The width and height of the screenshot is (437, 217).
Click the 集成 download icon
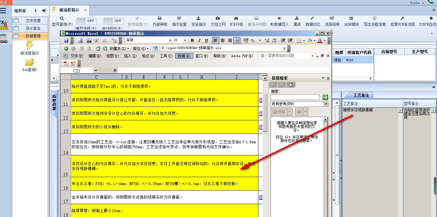pyautogui.click(x=297, y=18)
